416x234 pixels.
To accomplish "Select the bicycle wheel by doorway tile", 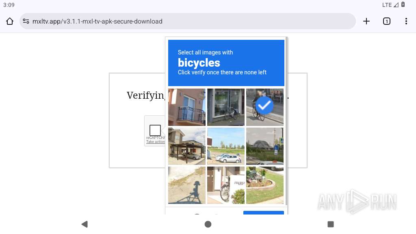I will 226,185.
